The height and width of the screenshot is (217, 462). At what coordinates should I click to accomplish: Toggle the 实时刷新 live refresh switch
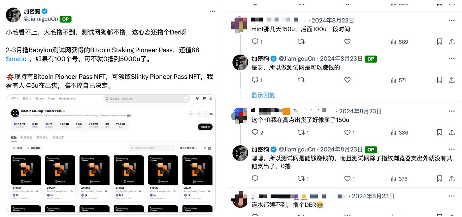pyautogui.click(x=34, y=148)
